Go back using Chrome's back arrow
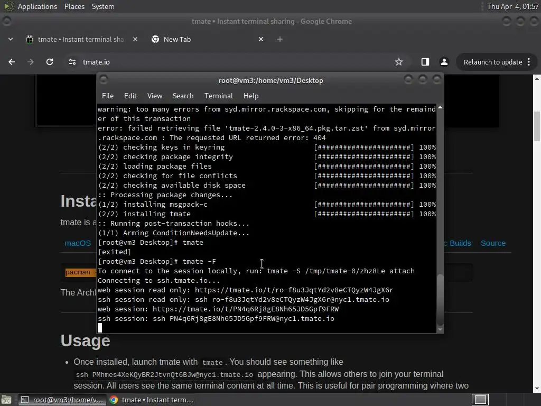 tap(12, 62)
